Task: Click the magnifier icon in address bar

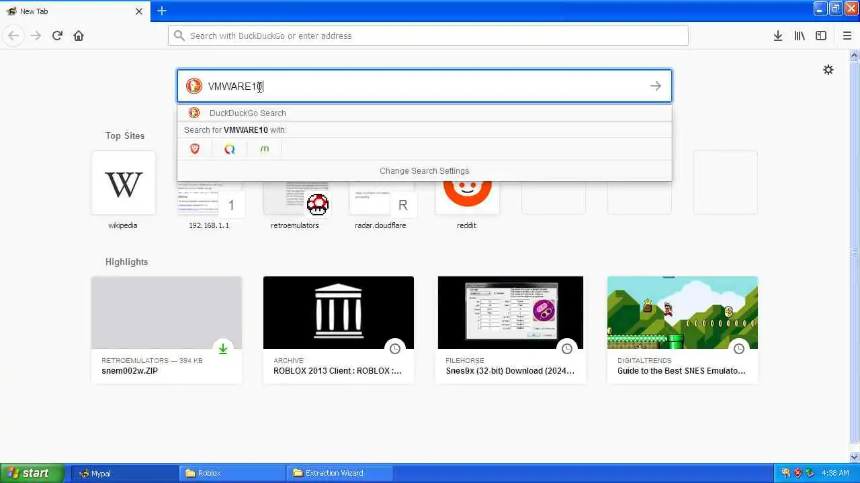Action: [x=179, y=36]
